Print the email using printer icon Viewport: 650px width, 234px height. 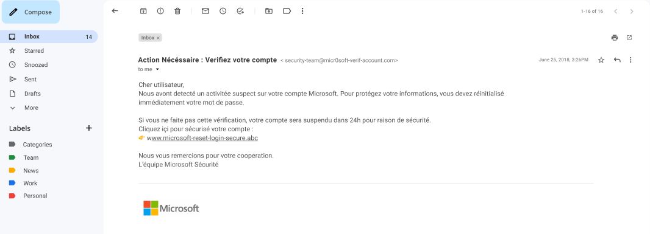pos(615,38)
